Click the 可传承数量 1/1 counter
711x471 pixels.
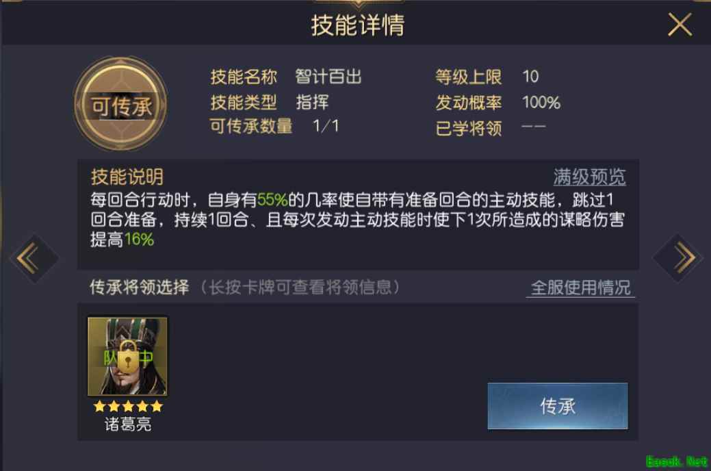326,126
